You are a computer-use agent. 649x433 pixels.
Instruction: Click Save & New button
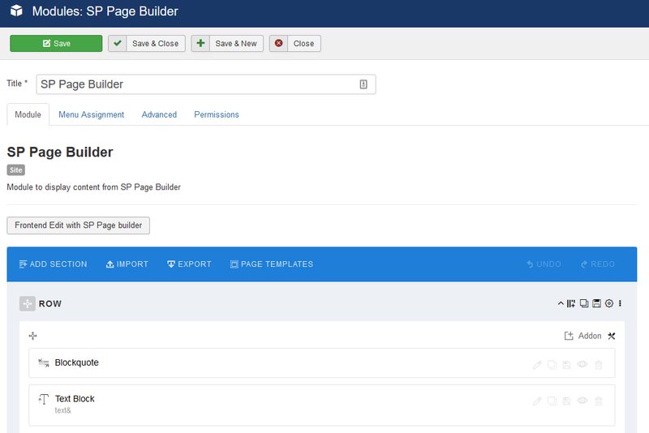(x=227, y=44)
